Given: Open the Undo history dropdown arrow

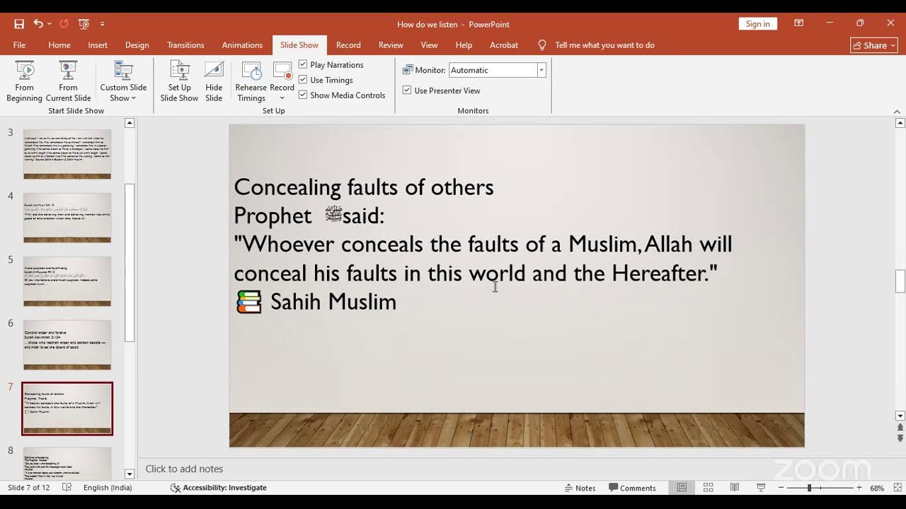Looking at the screenshot, I should tap(50, 24).
